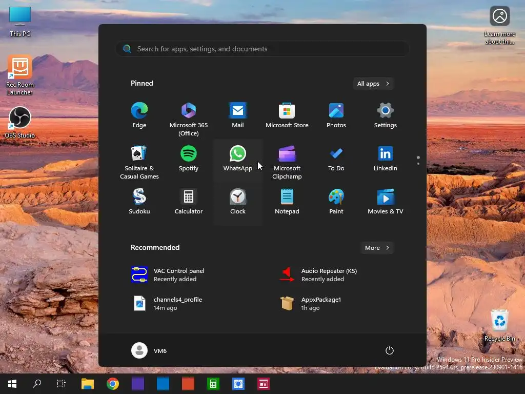The height and width of the screenshot is (394, 525).
Task: Open the Mail app
Action: click(238, 116)
